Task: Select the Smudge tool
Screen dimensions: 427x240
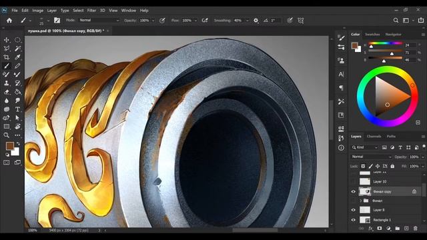Action: (x=17, y=101)
